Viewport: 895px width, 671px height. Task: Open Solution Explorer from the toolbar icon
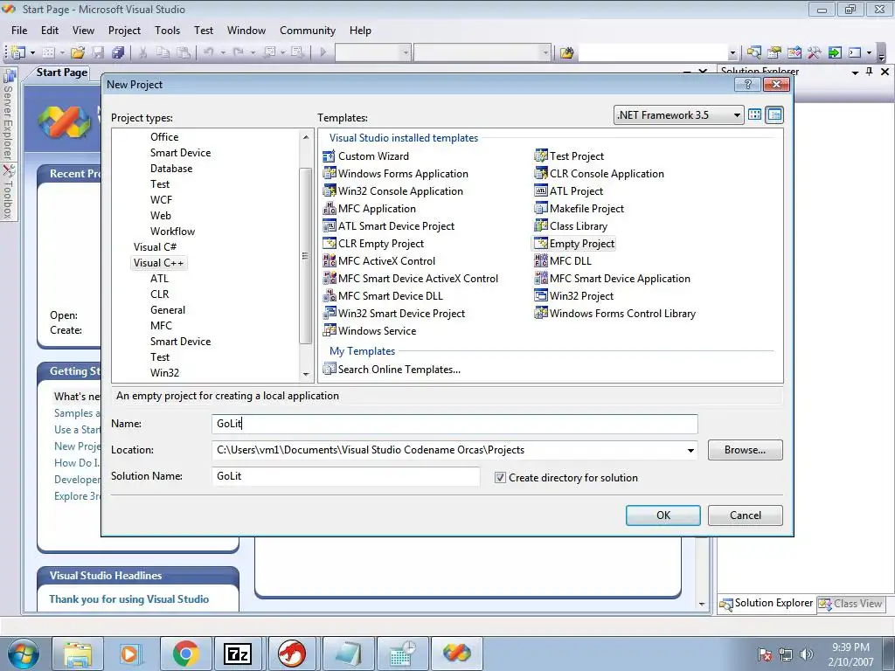pyautogui.click(x=754, y=52)
